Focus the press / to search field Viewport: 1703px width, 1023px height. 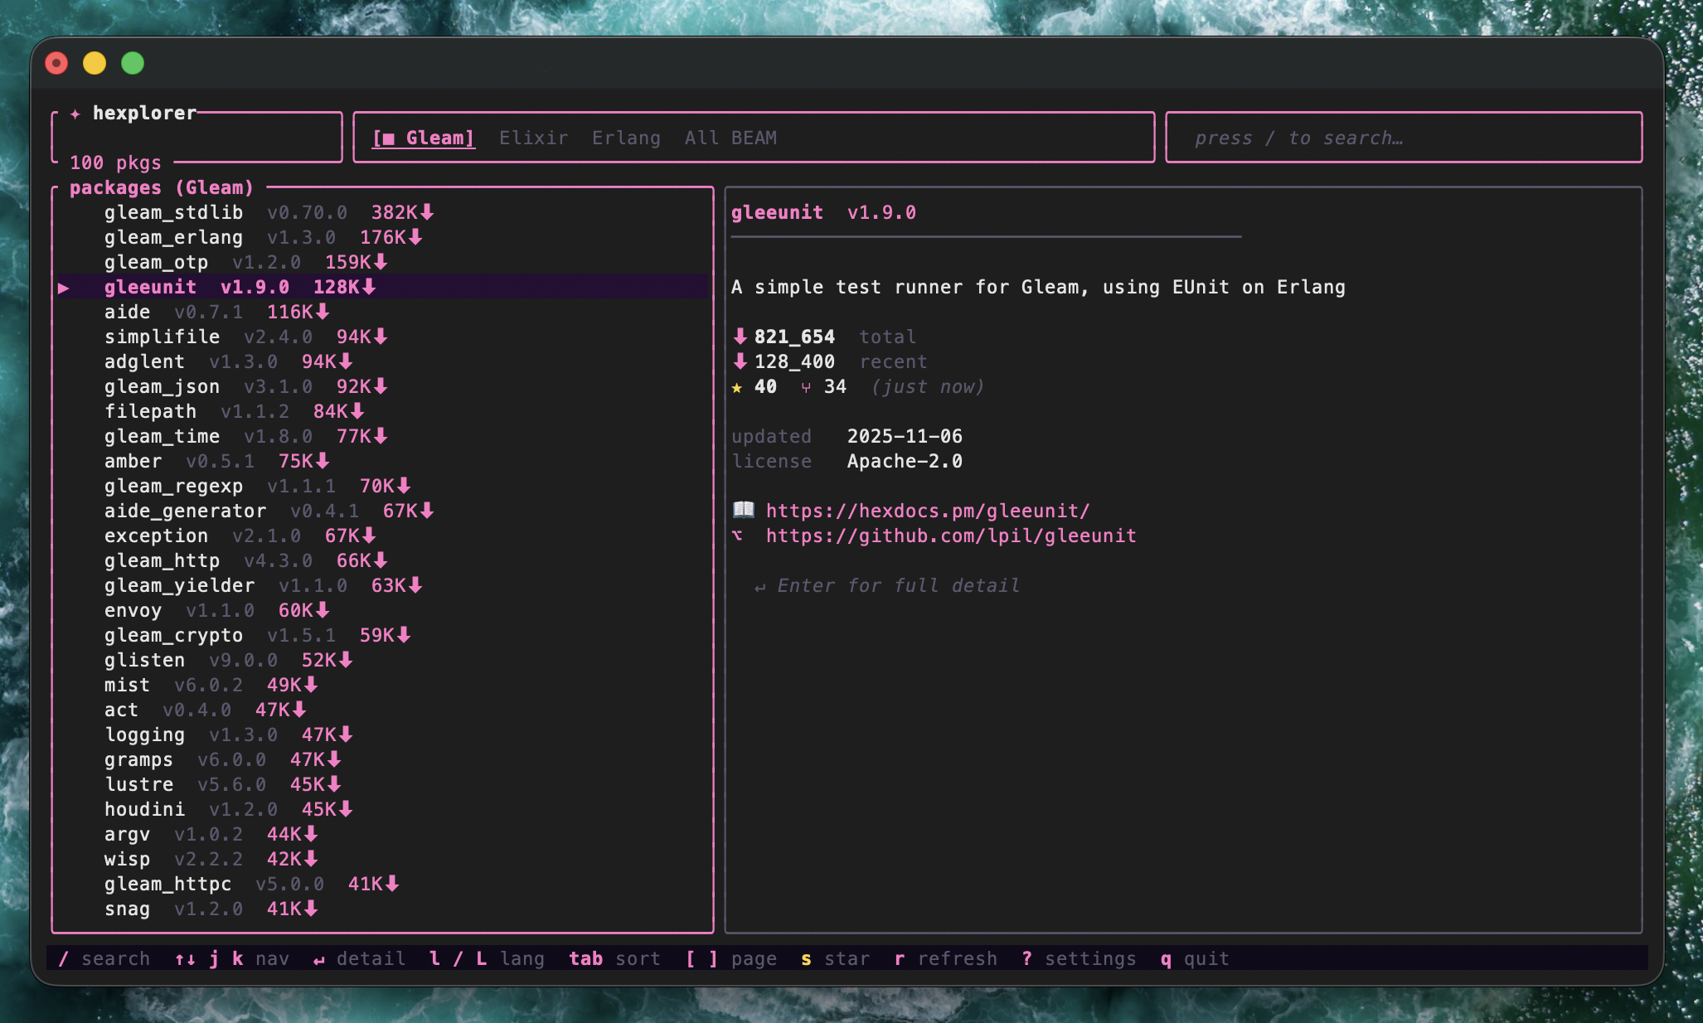pos(1403,138)
